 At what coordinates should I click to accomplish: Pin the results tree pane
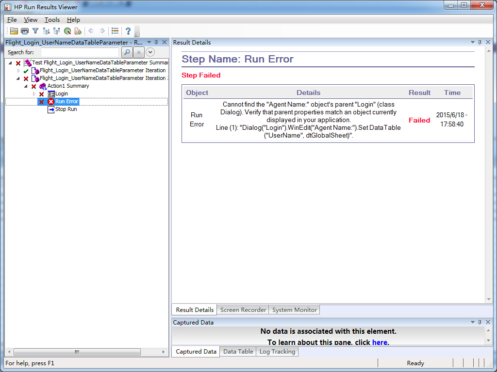(156, 43)
